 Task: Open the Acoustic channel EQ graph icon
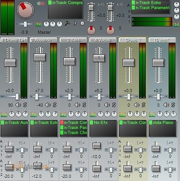pyautogui.click(x=33, y=114)
